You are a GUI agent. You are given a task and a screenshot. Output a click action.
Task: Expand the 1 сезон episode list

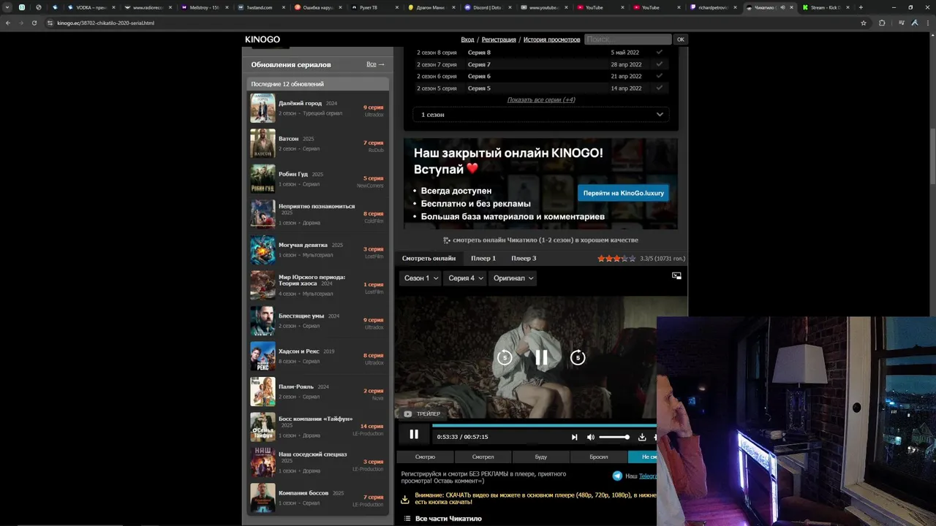(540, 114)
